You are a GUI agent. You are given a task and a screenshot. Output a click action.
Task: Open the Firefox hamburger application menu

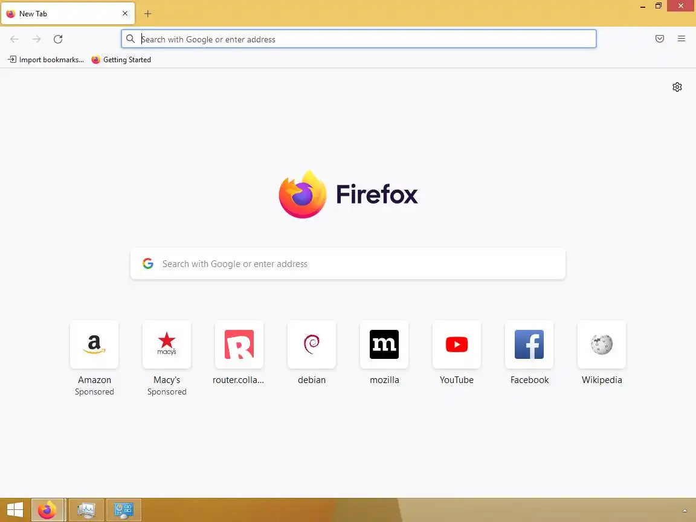pos(681,39)
